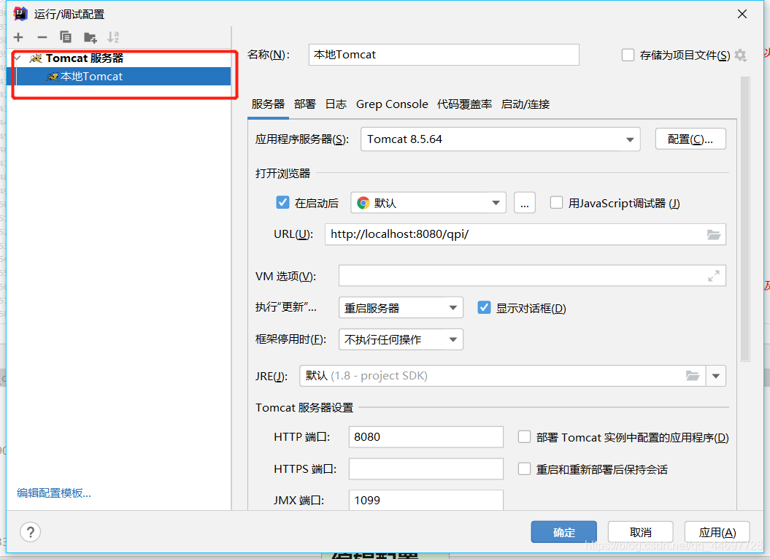Copy the selected configuration
This screenshot has width=770, height=559.
65,37
